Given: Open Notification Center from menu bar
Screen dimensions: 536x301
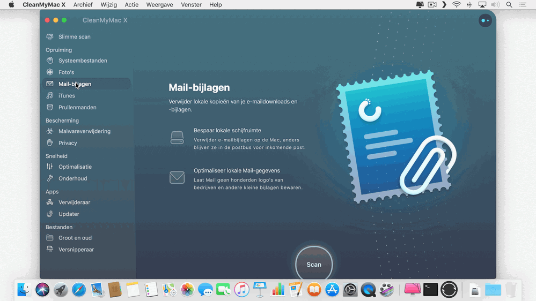Looking at the screenshot, I should pyautogui.click(x=523, y=5).
